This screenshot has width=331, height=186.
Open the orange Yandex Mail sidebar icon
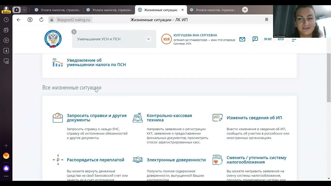(6, 156)
